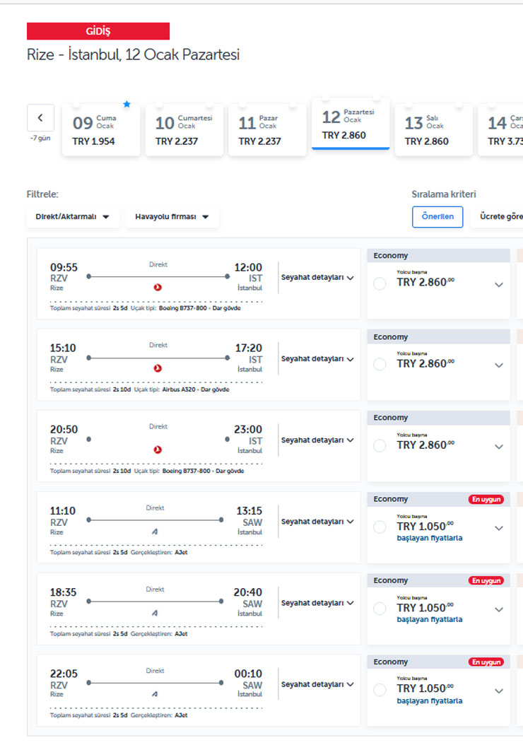Open the Havayolu firması filter dropdown
This screenshot has width=523, height=745.
pyautogui.click(x=172, y=217)
